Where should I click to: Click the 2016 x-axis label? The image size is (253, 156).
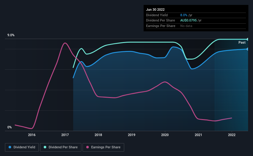(x=32, y=135)
